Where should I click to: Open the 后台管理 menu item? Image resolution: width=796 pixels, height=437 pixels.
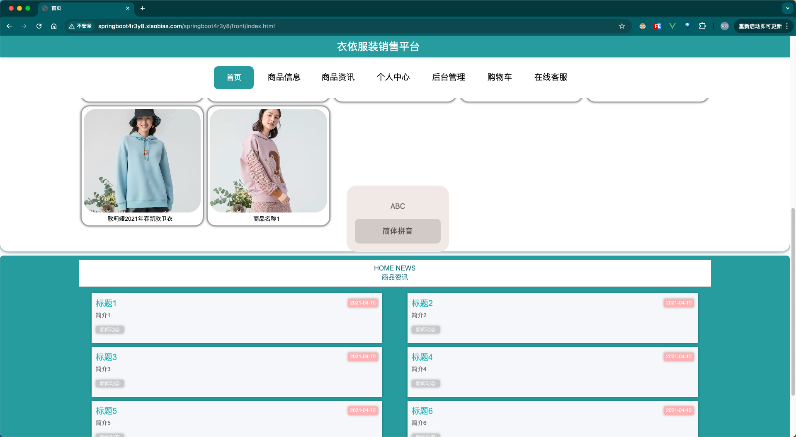tap(449, 77)
